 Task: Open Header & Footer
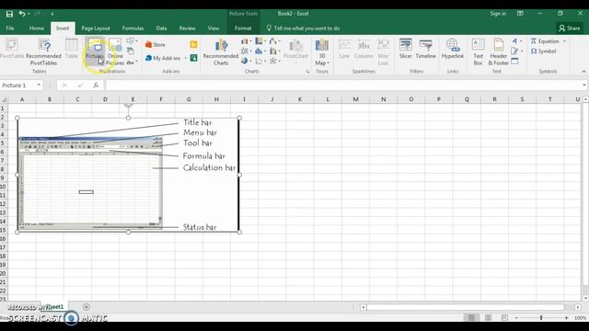499,52
